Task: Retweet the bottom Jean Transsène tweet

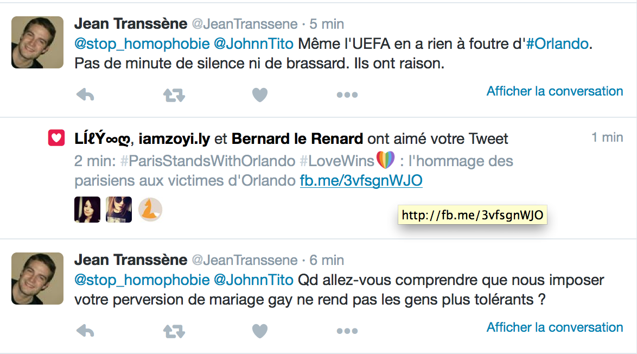Action: (174, 331)
